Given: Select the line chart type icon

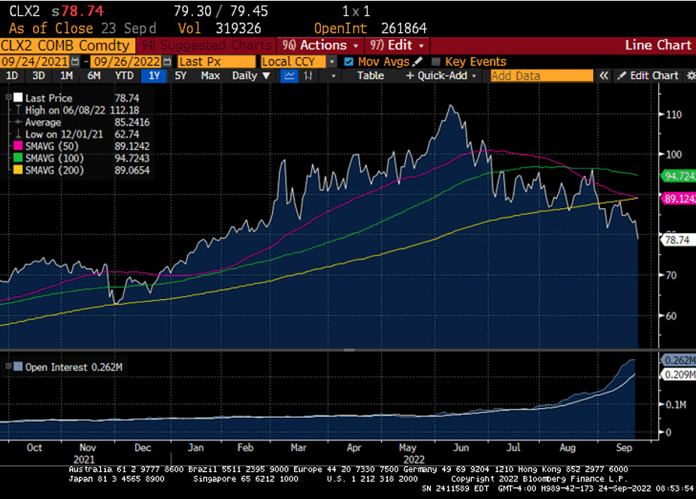Looking at the screenshot, I should [x=289, y=76].
